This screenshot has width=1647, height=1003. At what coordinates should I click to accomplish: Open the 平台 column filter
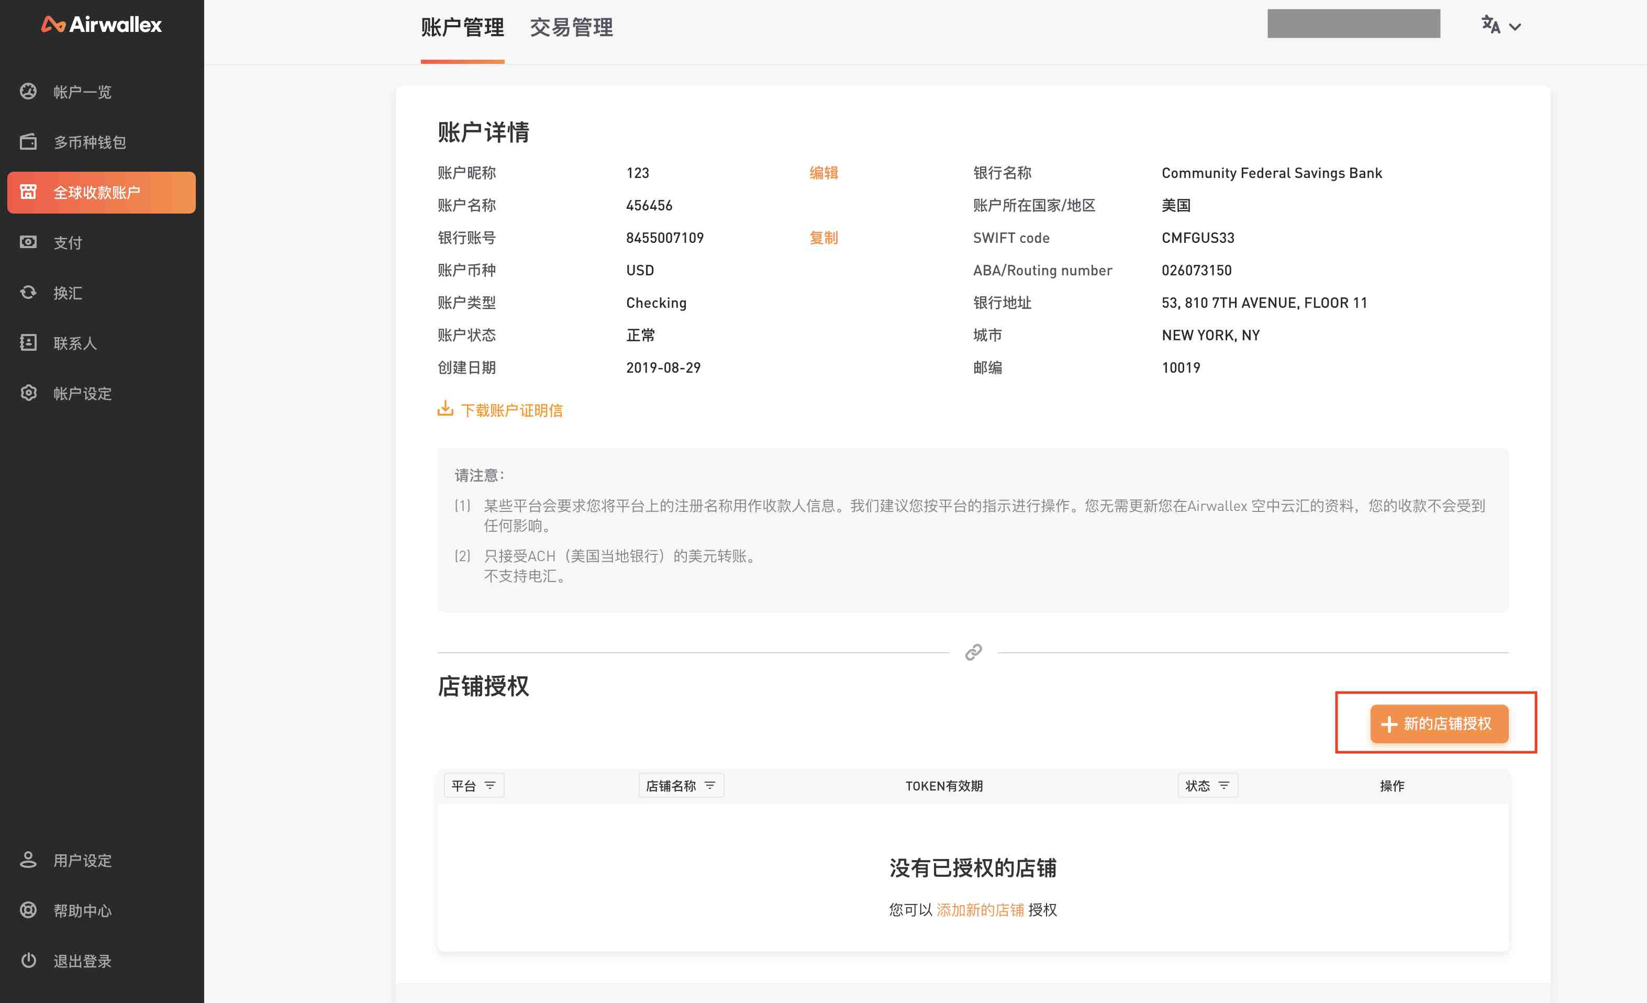point(474,785)
